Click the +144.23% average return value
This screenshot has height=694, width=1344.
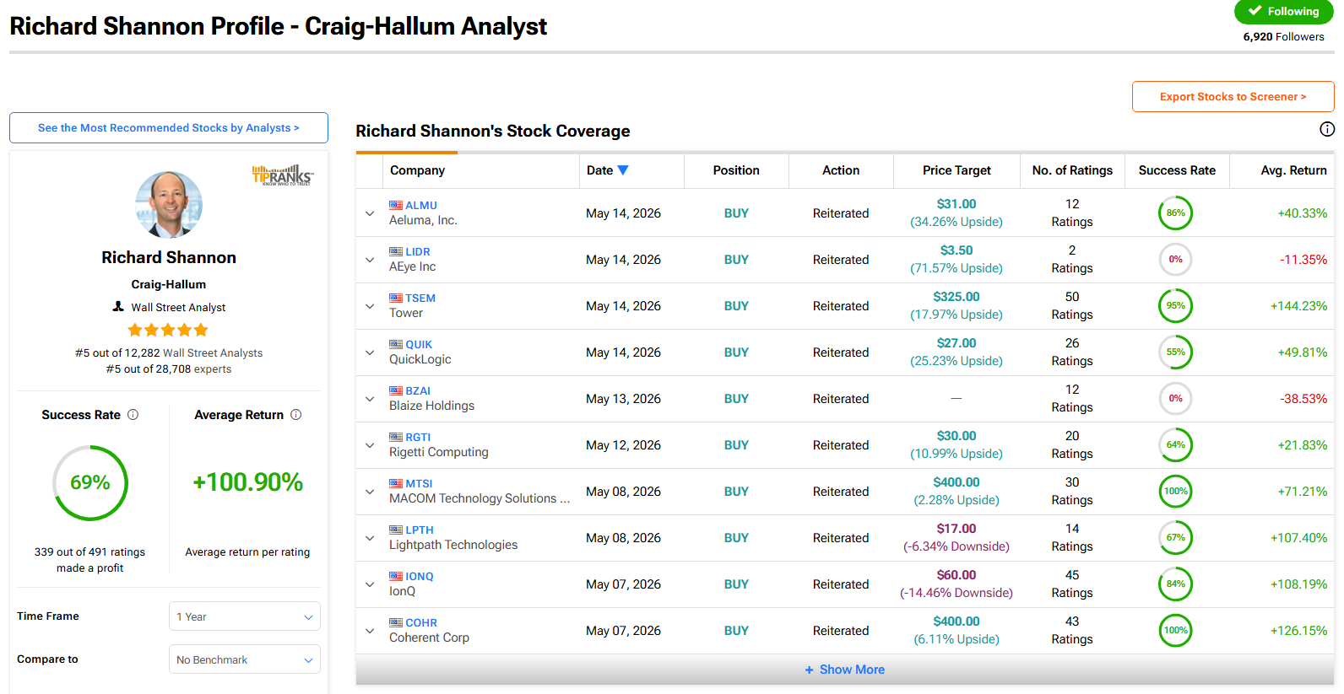click(x=1298, y=306)
